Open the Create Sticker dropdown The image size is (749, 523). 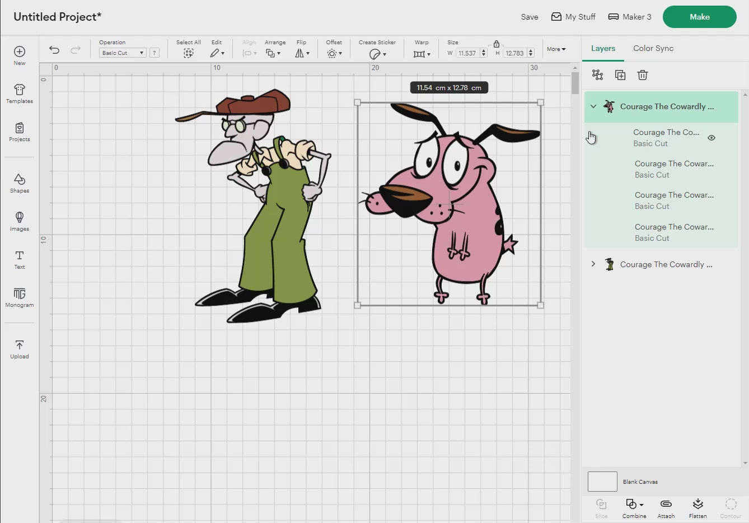click(378, 54)
